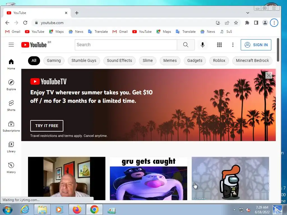287x215 pixels.
Task: Click the taskbar clock showing 7:29 AM
Action: click(262, 210)
